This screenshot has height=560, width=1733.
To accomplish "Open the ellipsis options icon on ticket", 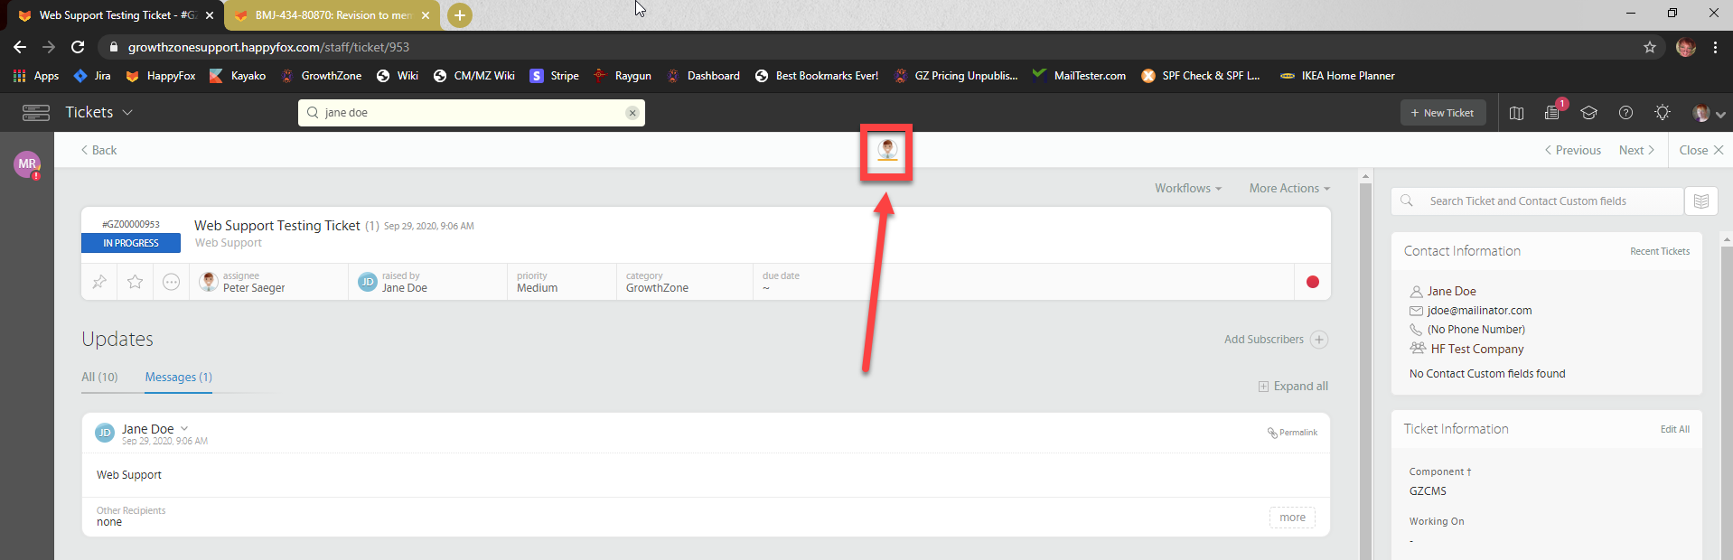I will click(171, 282).
